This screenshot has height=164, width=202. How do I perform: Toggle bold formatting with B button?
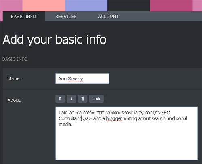[60, 99]
